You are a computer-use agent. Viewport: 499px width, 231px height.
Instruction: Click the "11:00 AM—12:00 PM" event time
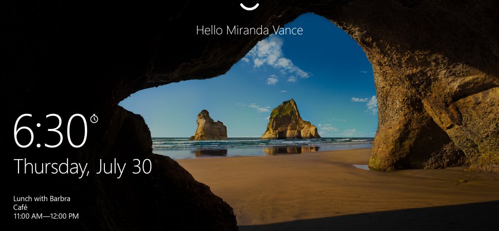[46, 217]
